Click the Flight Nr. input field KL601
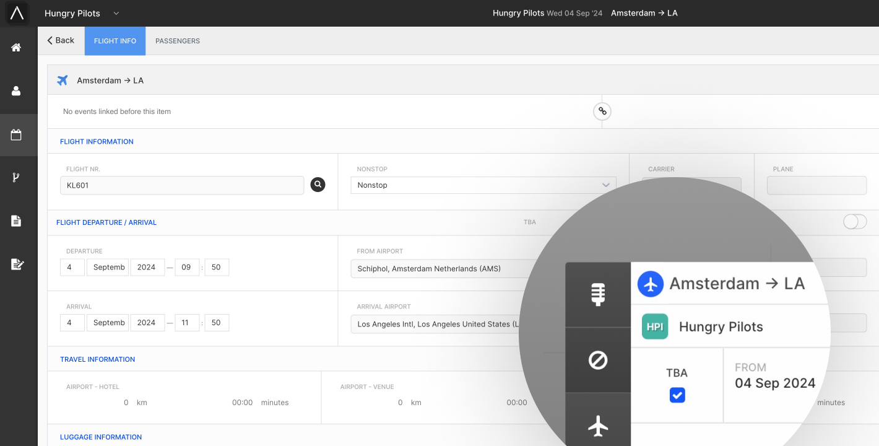The height and width of the screenshot is (446, 879). tap(181, 185)
